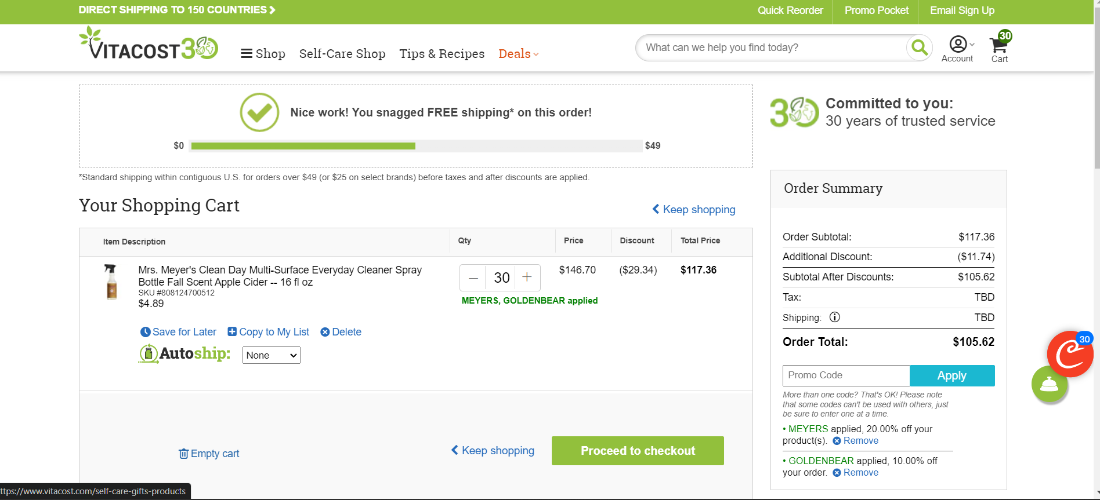
Task: Open the Account menu
Action: pyautogui.click(x=957, y=49)
